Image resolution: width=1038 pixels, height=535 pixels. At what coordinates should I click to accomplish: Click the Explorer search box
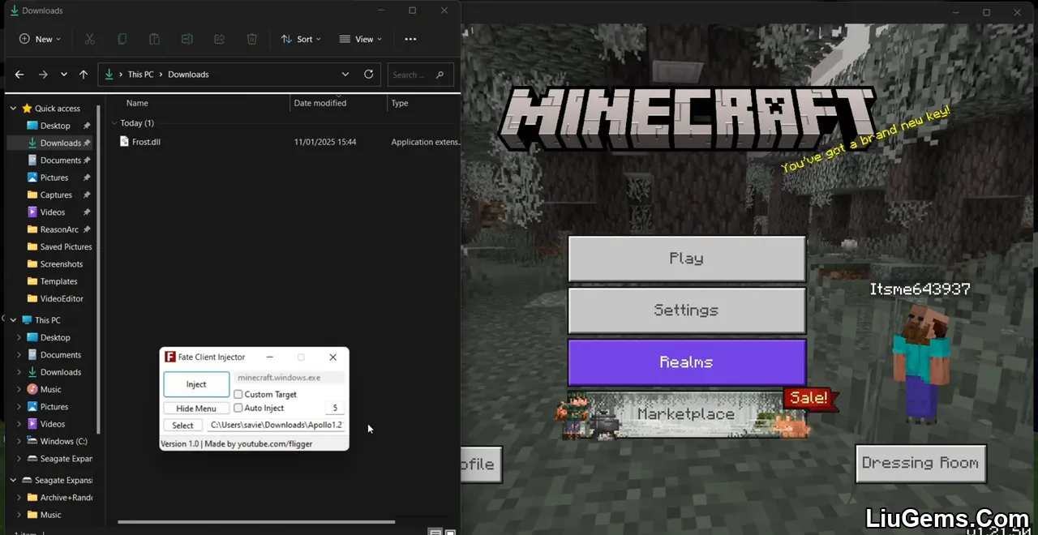pos(420,75)
